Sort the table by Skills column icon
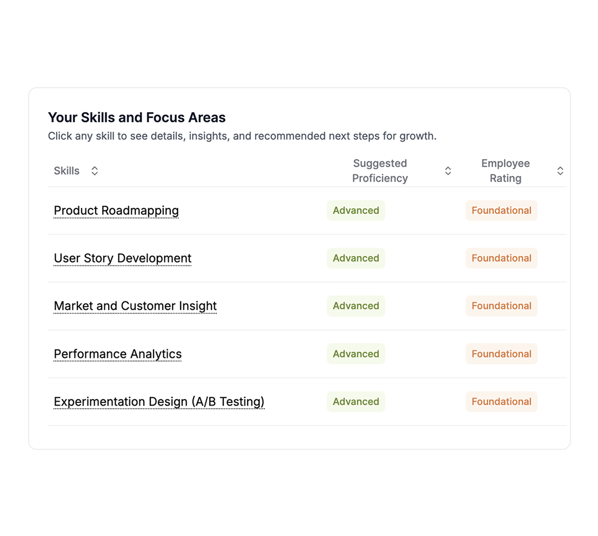This screenshot has height=536, width=598. coord(95,171)
